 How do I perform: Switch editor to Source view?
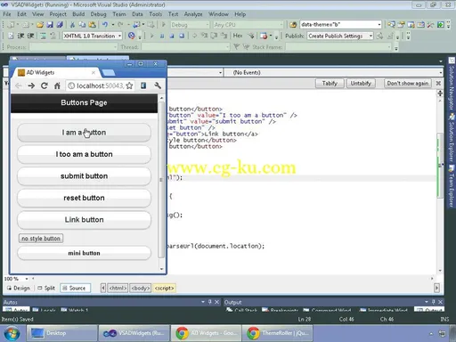point(75,288)
